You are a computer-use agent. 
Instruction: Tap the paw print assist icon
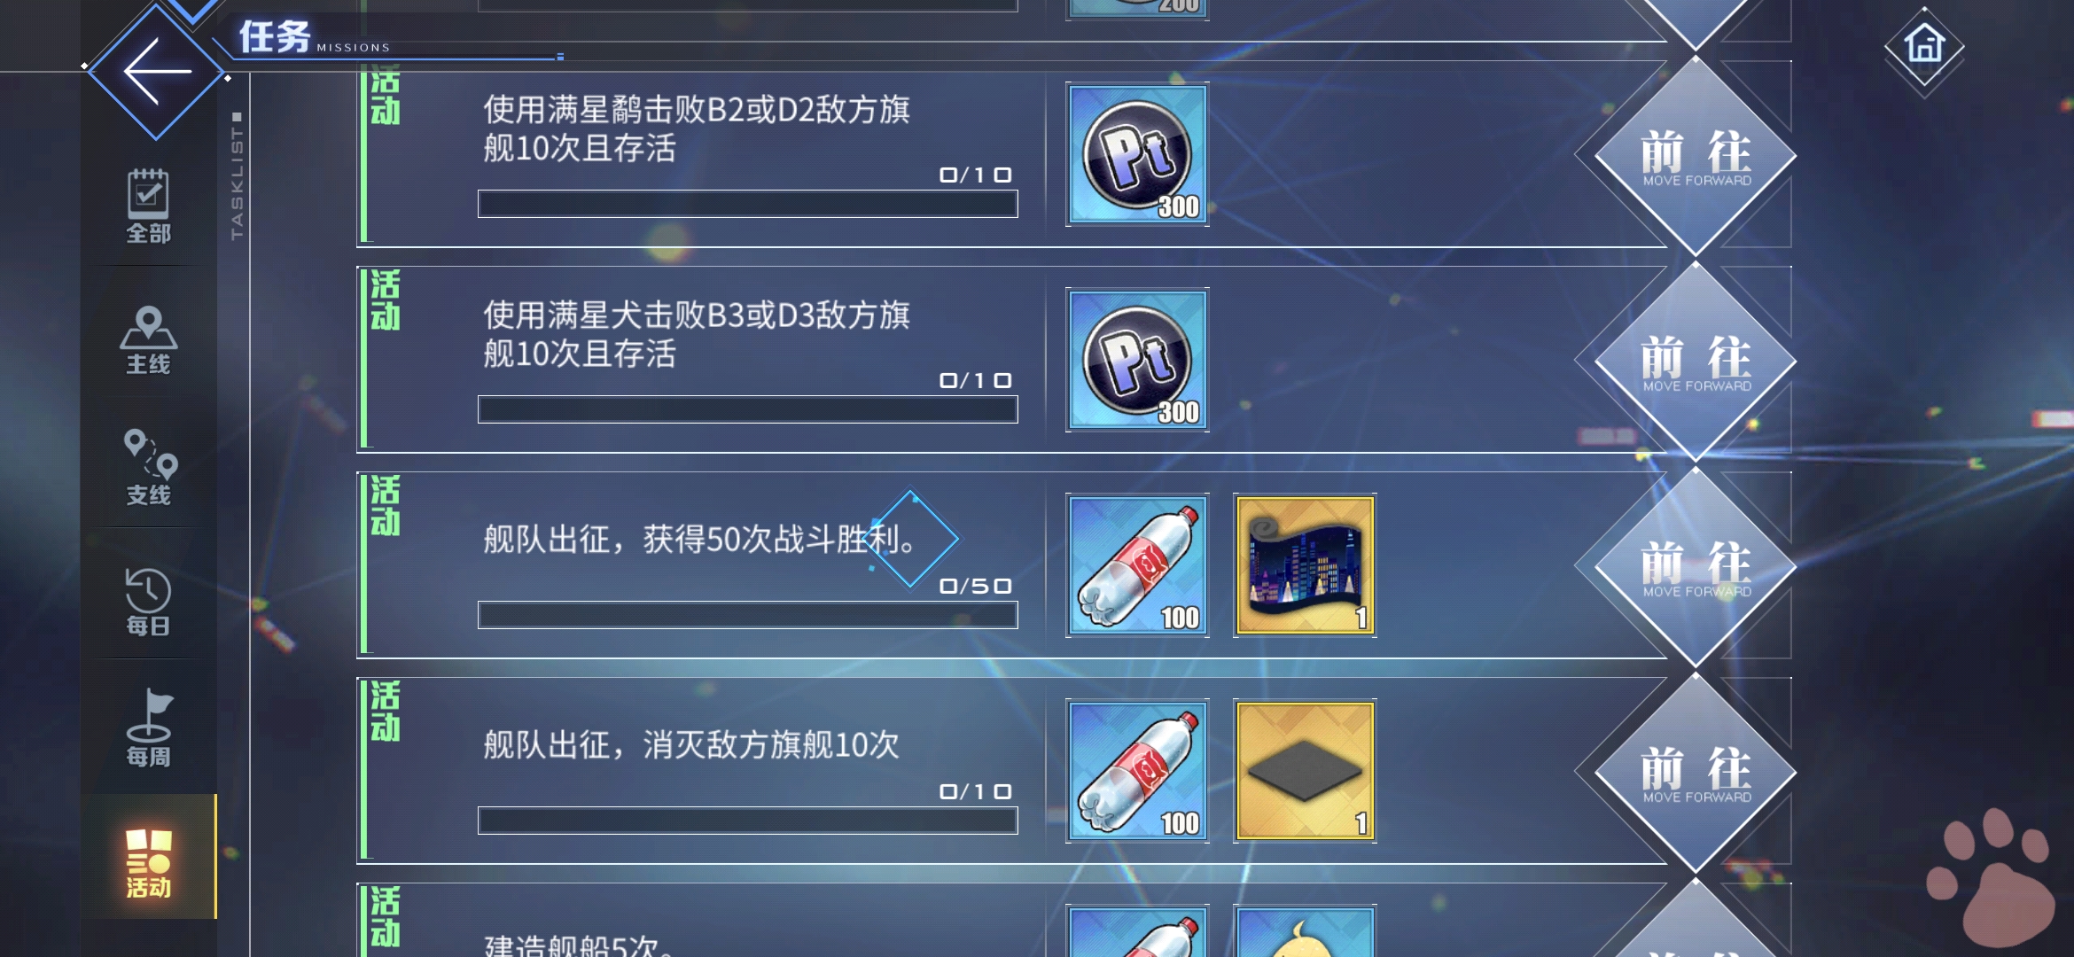1992,877
